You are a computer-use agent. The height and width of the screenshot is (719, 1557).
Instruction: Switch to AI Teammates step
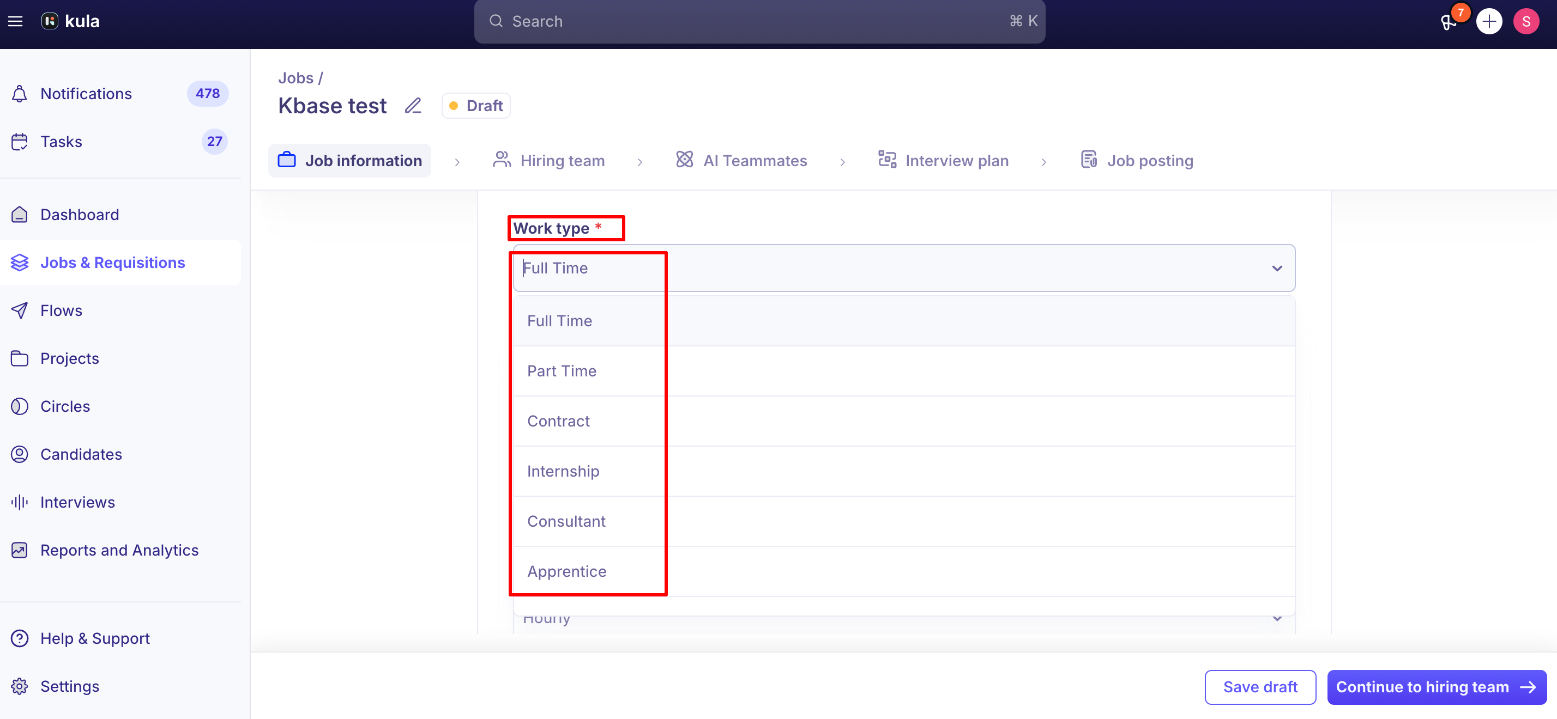point(741,161)
